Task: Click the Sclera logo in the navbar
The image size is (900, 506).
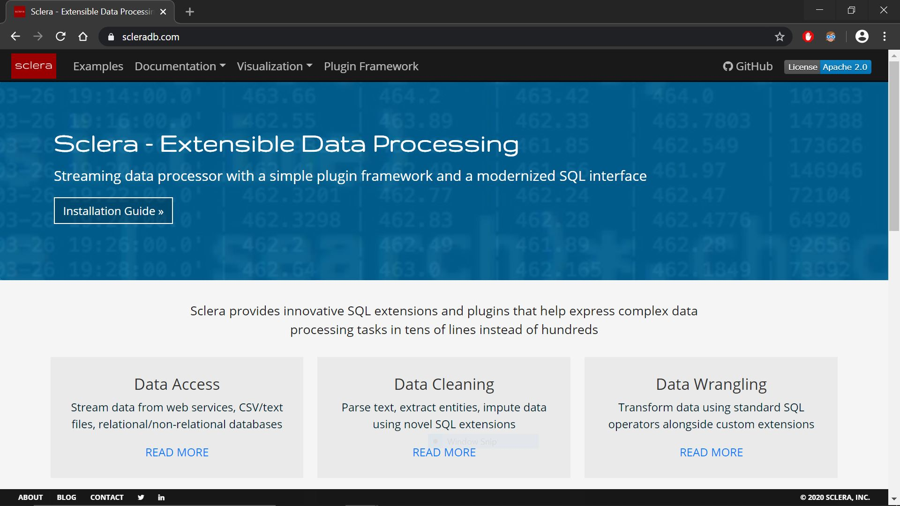Action: (x=33, y=66)
